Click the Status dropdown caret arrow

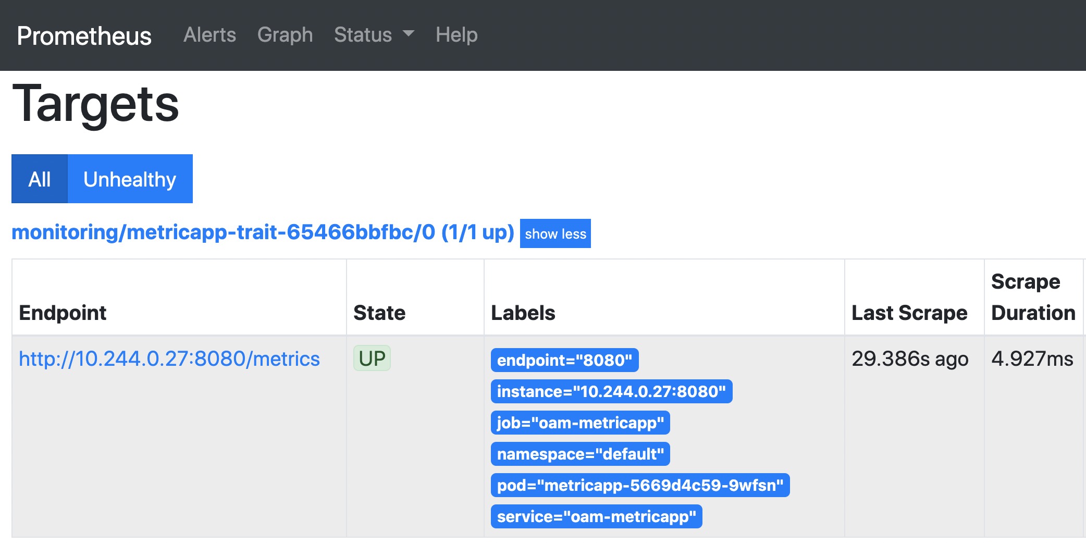pyautogui.click(x=408, y=34)
